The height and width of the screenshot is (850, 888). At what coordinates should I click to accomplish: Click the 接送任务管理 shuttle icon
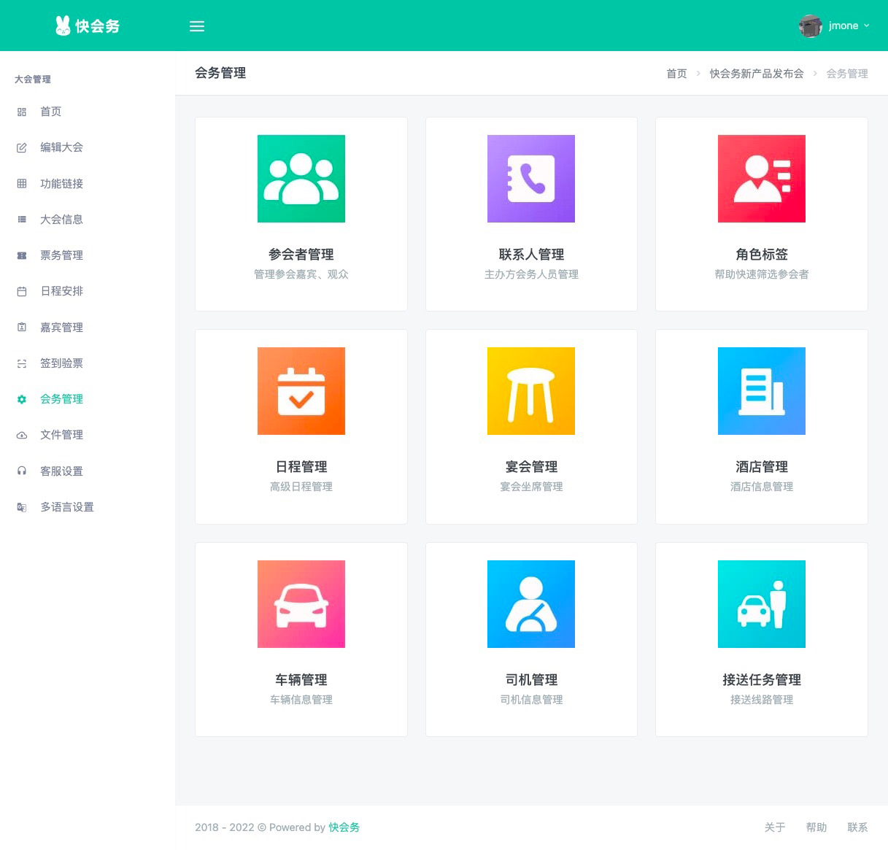761,603
